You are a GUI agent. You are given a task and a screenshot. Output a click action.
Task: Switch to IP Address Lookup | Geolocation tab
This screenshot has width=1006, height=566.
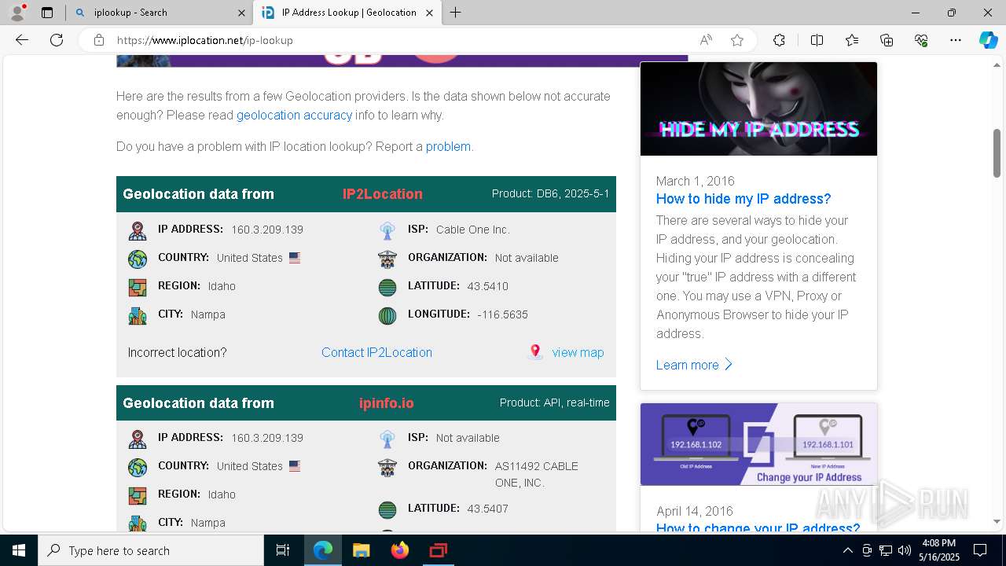[347, 13]
